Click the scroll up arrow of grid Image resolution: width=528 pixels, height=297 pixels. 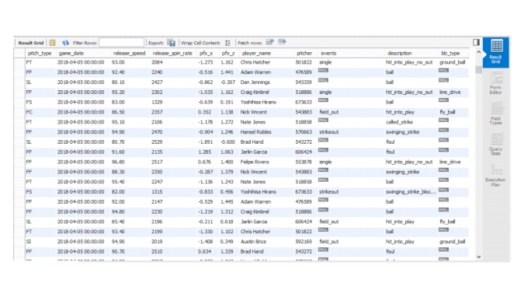478,52
